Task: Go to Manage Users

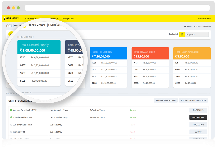Action: [68, 18]
